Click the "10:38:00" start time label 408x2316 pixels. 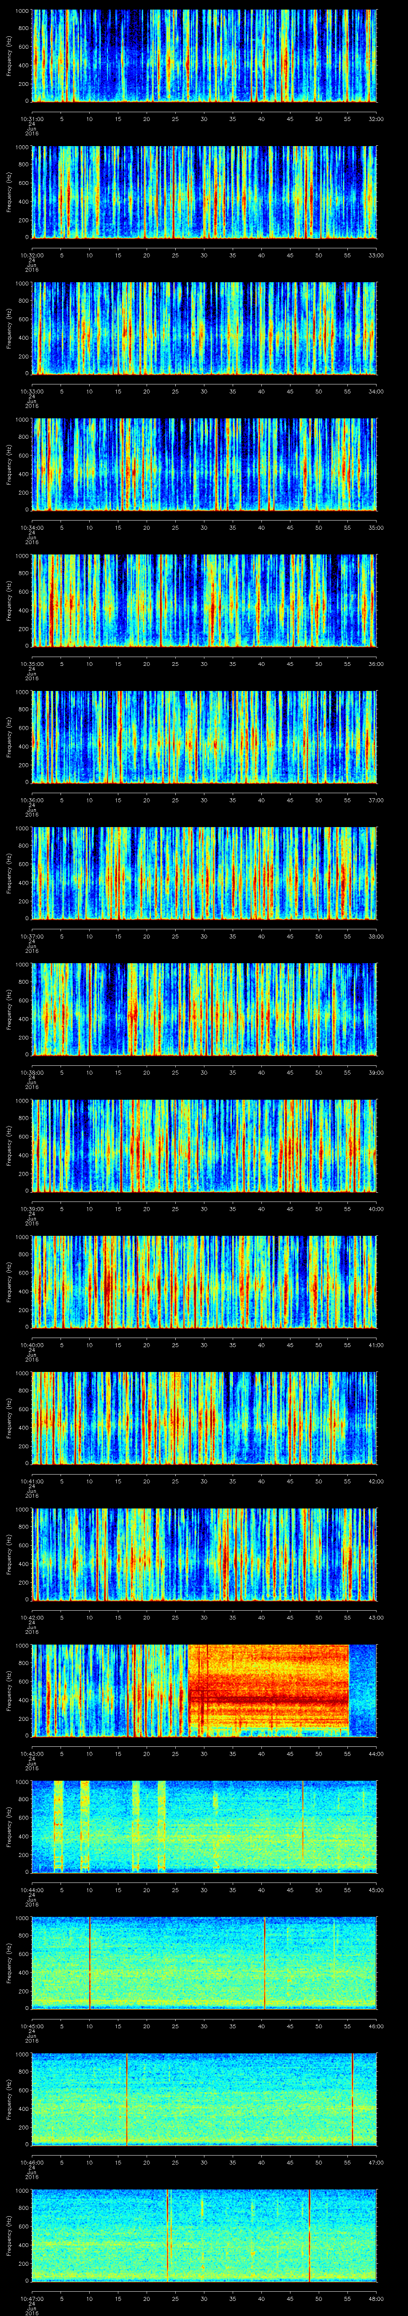[x=31, y=1072]
